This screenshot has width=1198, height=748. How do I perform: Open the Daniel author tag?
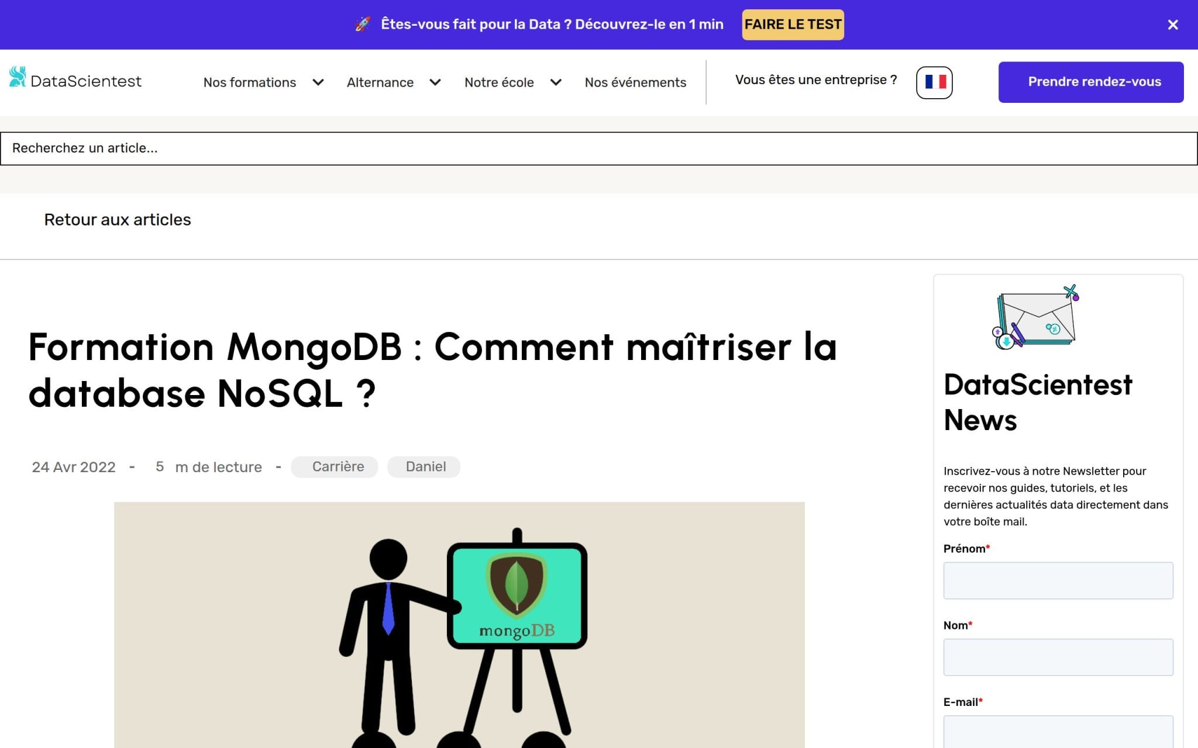click(x=424, y=467)
